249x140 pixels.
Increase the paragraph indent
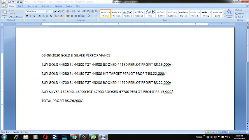click(88, 11)
